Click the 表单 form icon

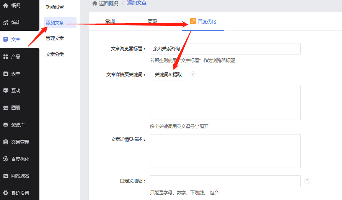(6, 74)
